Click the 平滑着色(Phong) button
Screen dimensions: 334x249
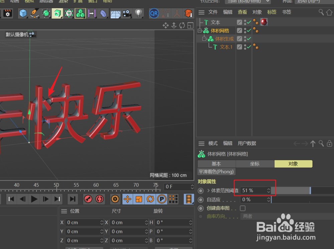click(x=216, y=171)
